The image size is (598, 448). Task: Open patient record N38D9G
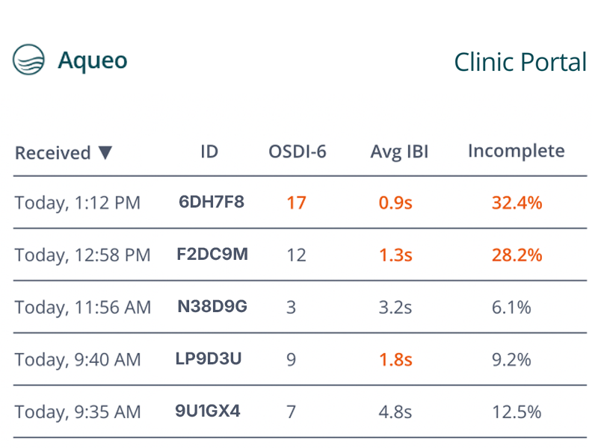coord(212,307)
